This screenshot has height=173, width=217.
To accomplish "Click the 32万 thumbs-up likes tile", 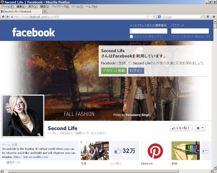I will click(x=125, y=150).
